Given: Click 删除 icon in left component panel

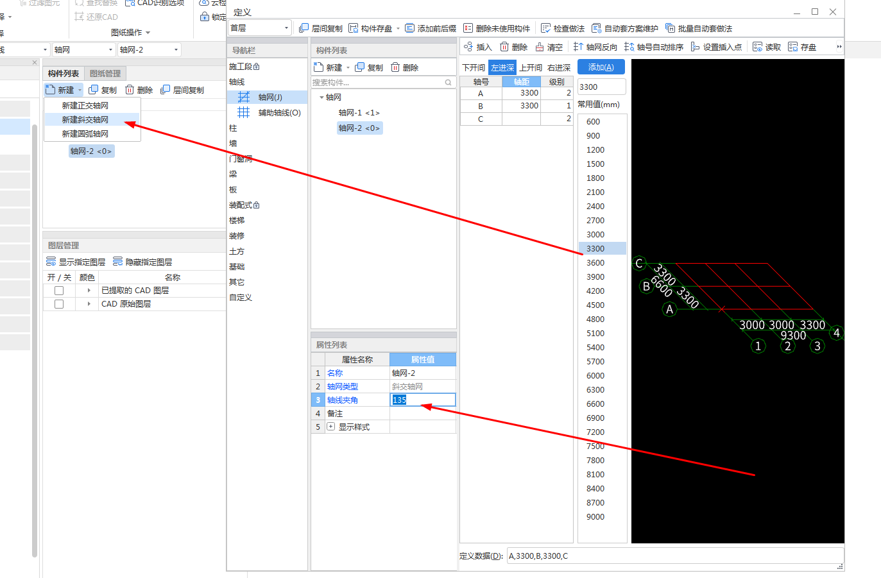Looking at the screenshot, I should [130, 90].
